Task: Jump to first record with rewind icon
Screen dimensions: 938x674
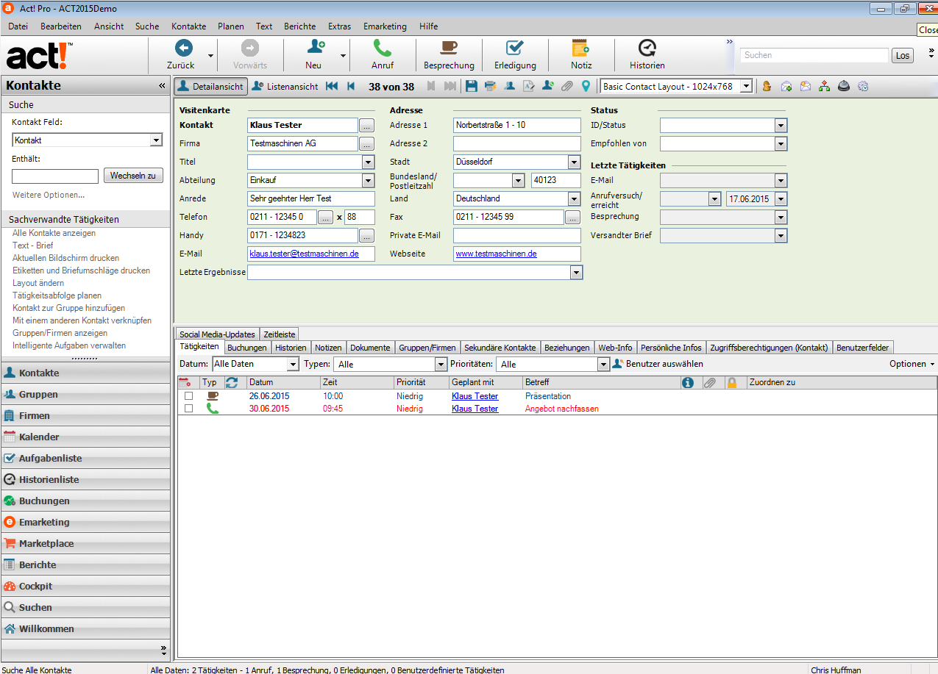Action: pyautogui.click(x=332, y=87)
